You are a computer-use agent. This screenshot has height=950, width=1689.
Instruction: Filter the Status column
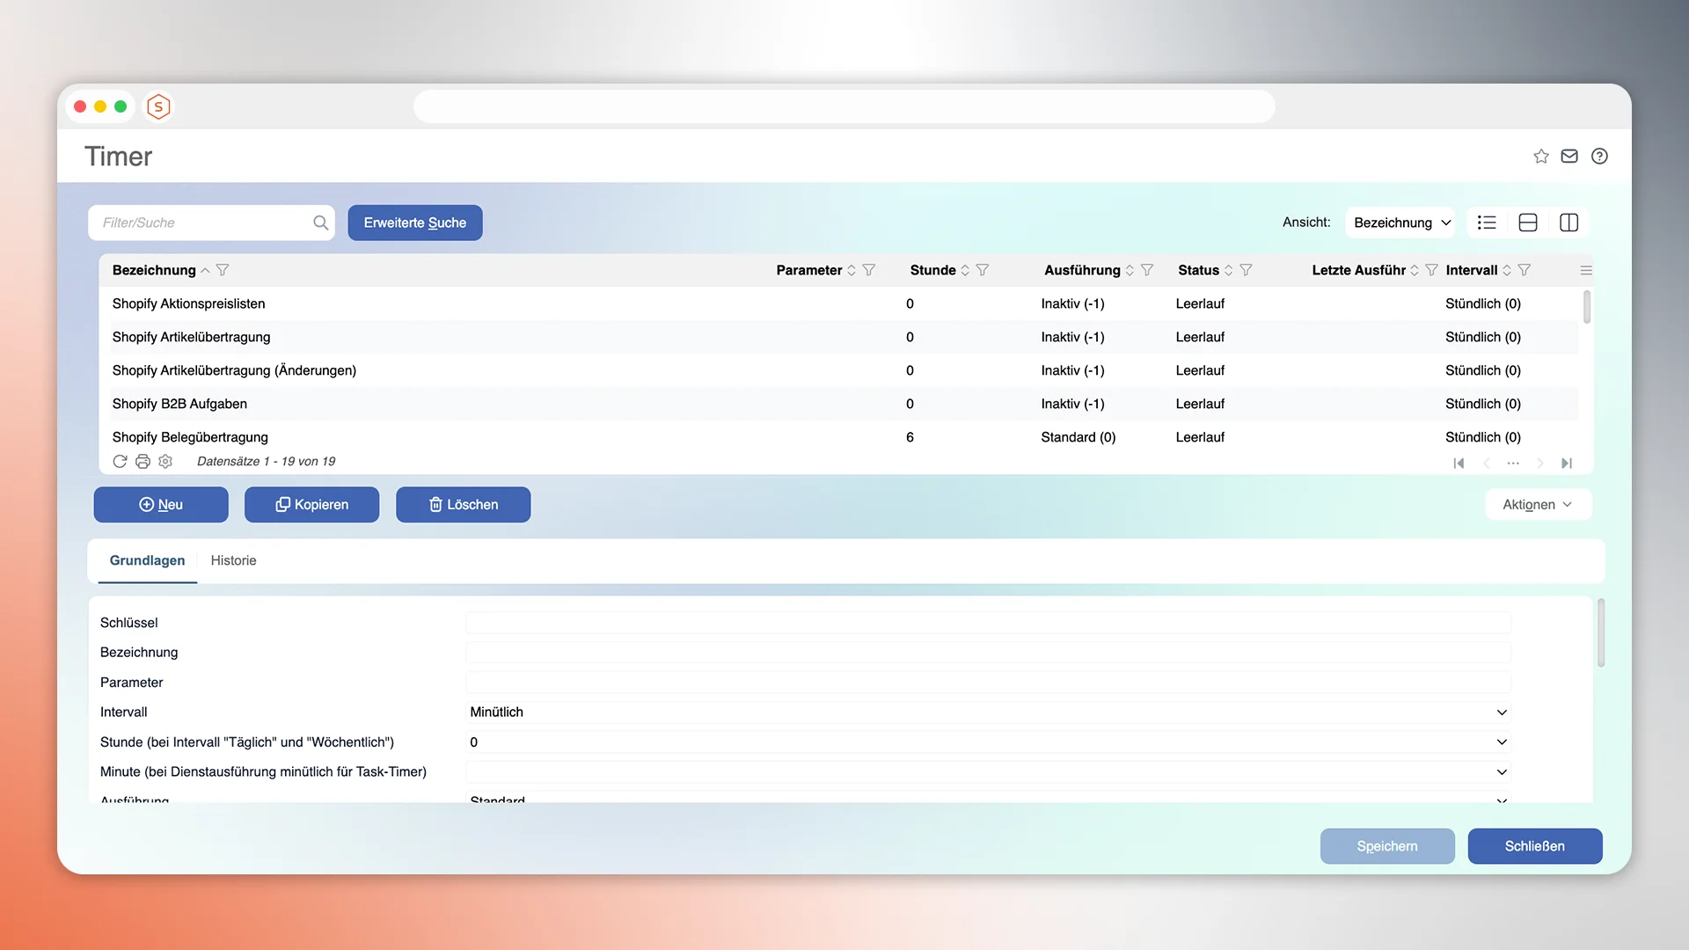1247,270
